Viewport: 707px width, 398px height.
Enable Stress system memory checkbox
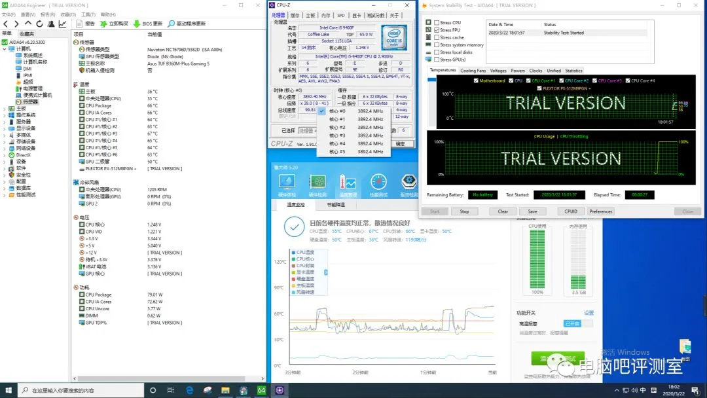[437, 45]
